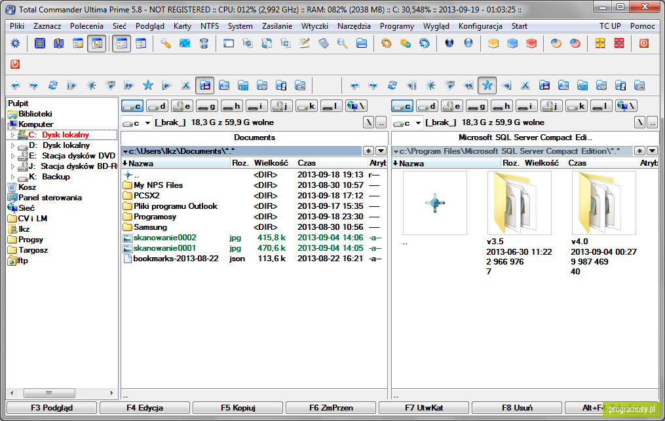Toggle the left panel pressed folder view-mode button
665x421 pixels.
pyautogui.click(x=205, y=86)
